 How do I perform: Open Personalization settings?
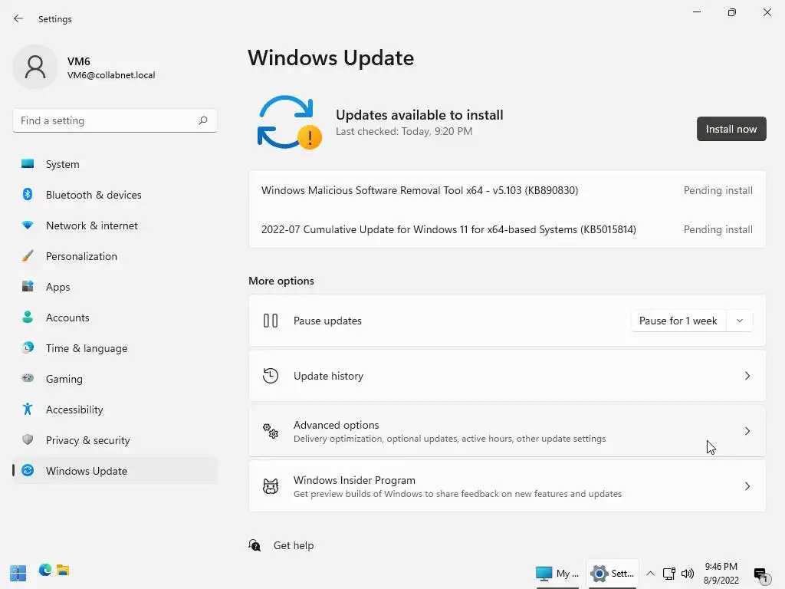coord(115,256)
